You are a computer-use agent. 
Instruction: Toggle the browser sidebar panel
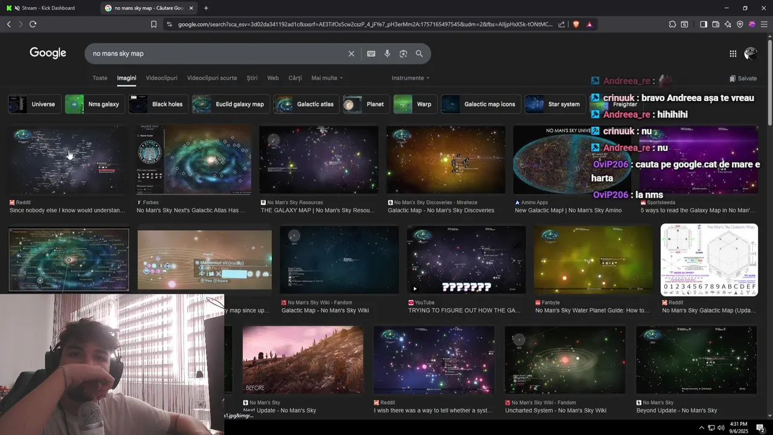tap(704, 24)
